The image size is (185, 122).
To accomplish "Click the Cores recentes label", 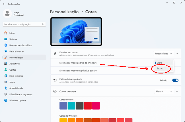I will tap(66, 100).
